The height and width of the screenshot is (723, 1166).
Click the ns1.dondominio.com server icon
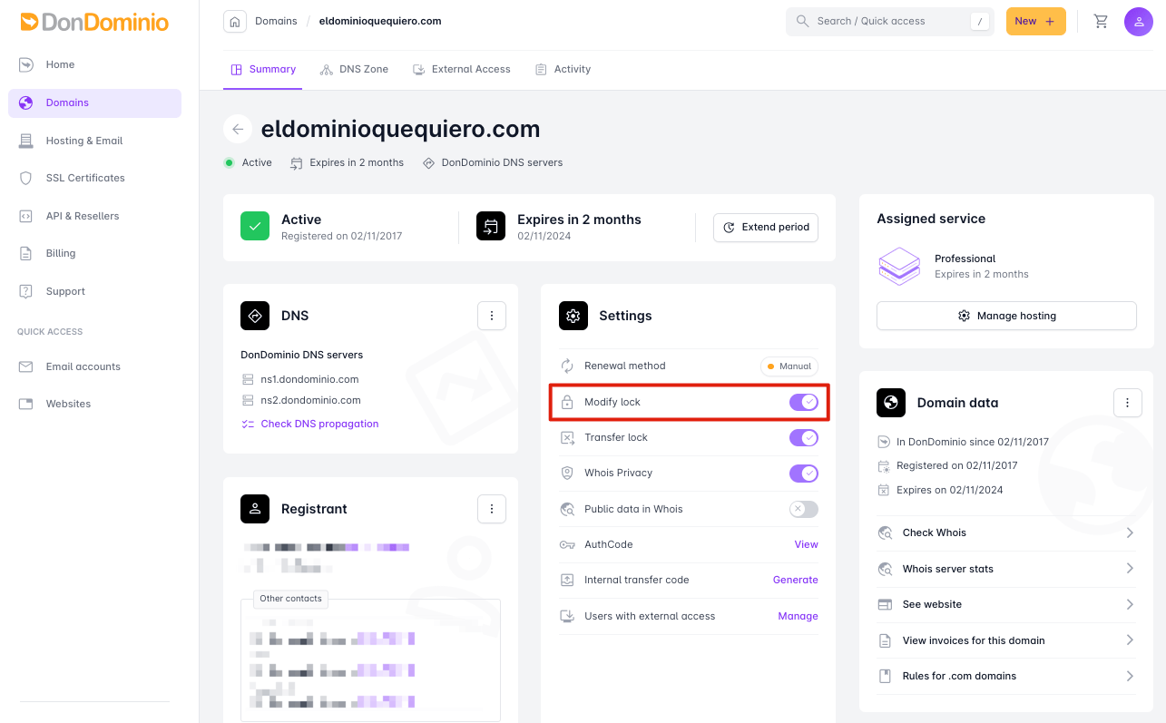click(x=248, y=379)
